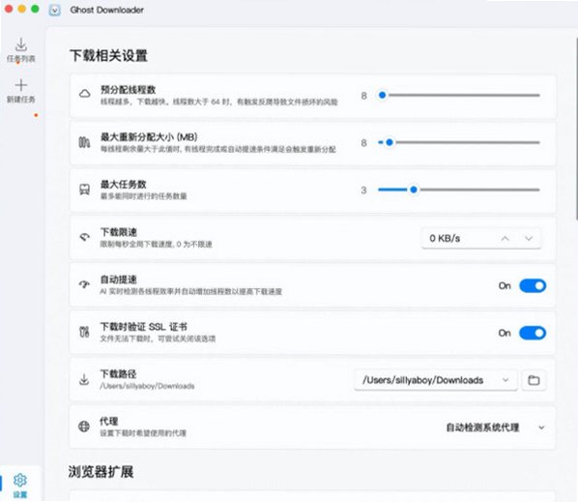The image size is (578, 502).
Task: Click the 新建任务 plus icon
Action: pyautogui.click(x=21, y=85)
